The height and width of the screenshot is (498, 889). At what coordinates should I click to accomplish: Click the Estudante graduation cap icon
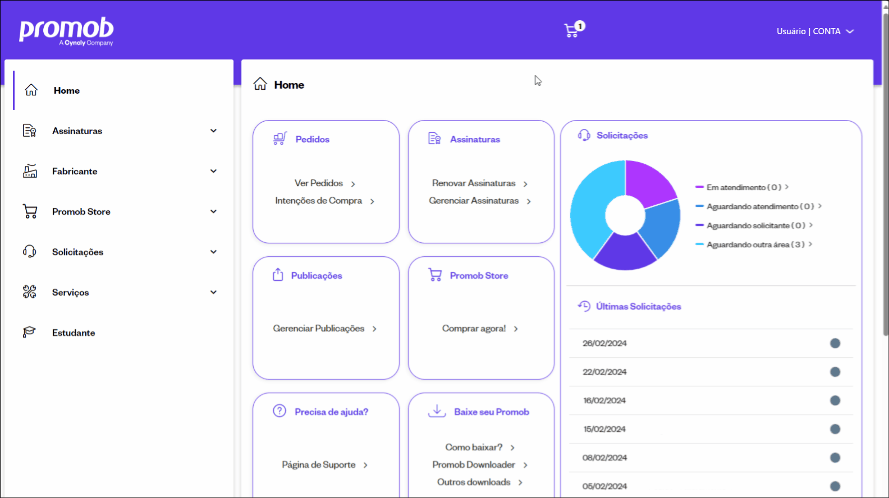[29, 332]
